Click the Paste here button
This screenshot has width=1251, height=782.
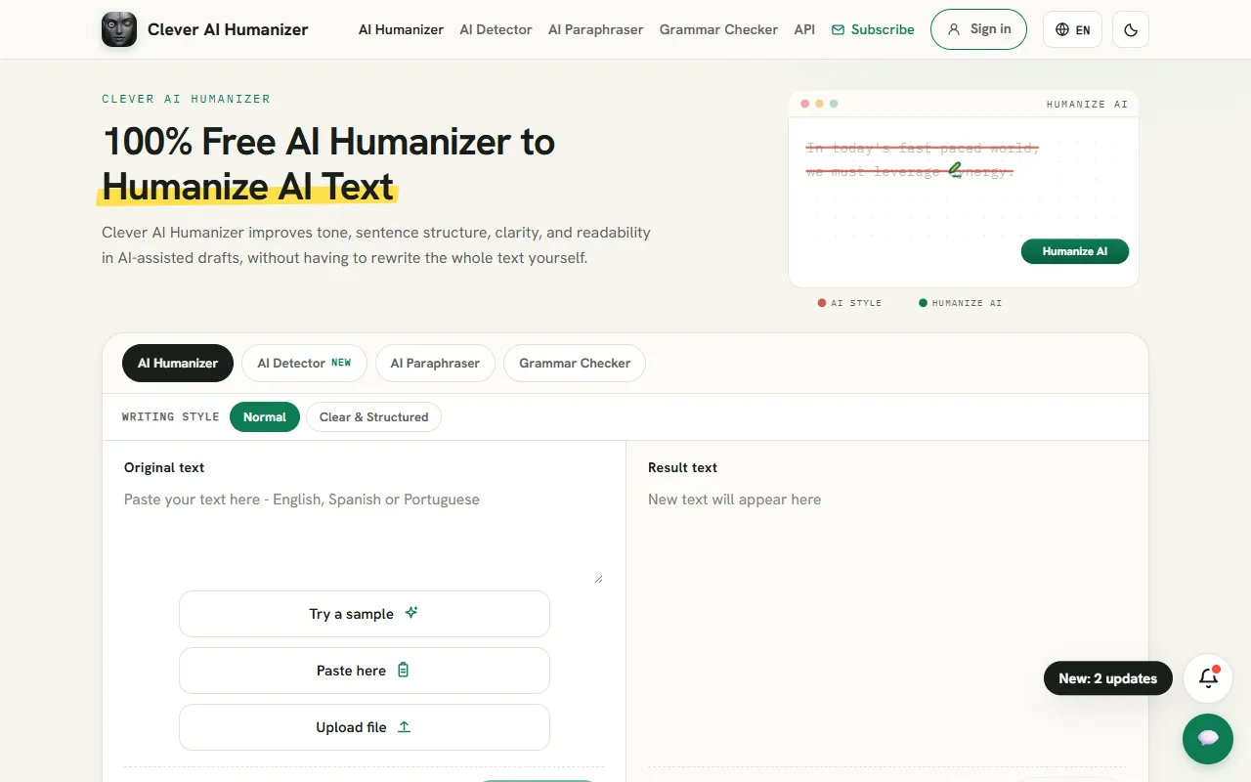tap(364, 671)
